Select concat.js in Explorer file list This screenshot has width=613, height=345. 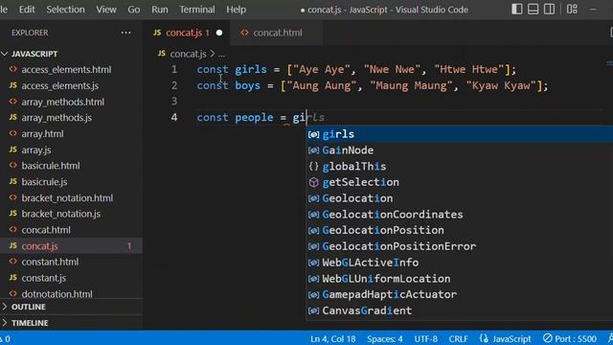click(x=39, y=246)
